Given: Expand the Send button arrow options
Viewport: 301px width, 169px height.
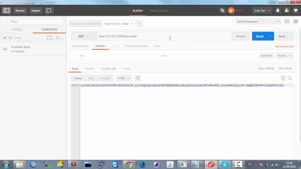Looking at the screenshot, I should click(270, 36).
